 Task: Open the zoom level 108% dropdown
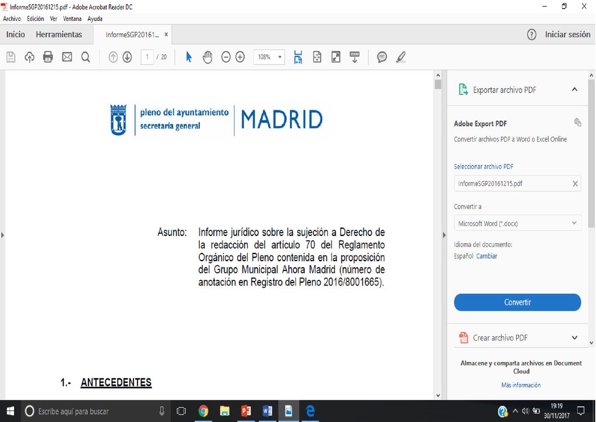tap(280, 57)
